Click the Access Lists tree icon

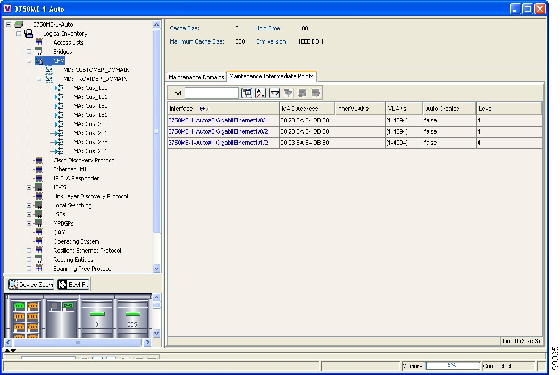(x=39, y=43)
